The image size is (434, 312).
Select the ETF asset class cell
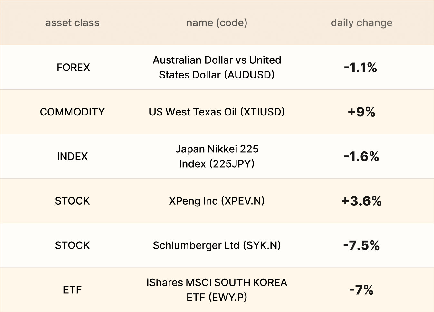point(72,290)
